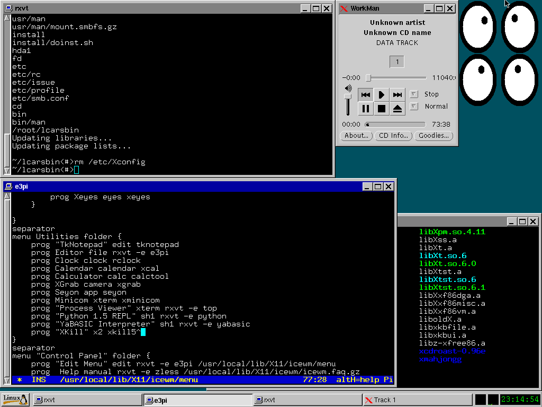Open the Stop mode dropdown arrow

click(414, 94)
